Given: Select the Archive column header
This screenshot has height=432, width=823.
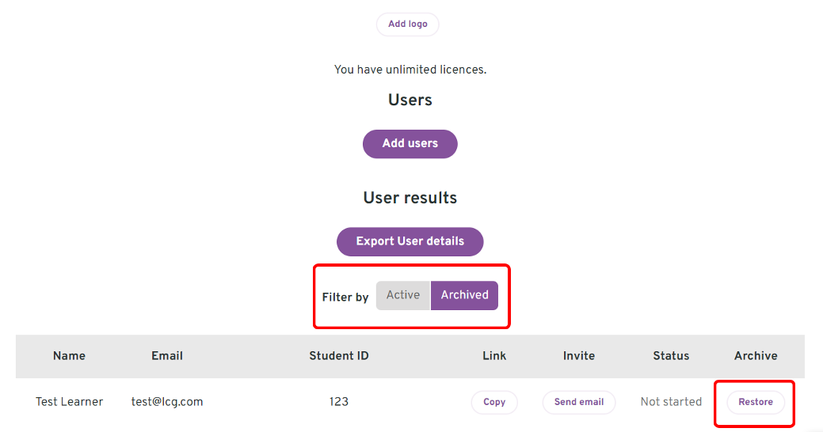Looking at the screenshot, I should 756,356.
